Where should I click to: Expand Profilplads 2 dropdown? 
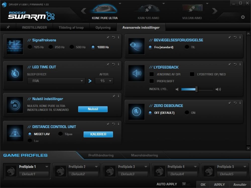click(x=96, y=167)
